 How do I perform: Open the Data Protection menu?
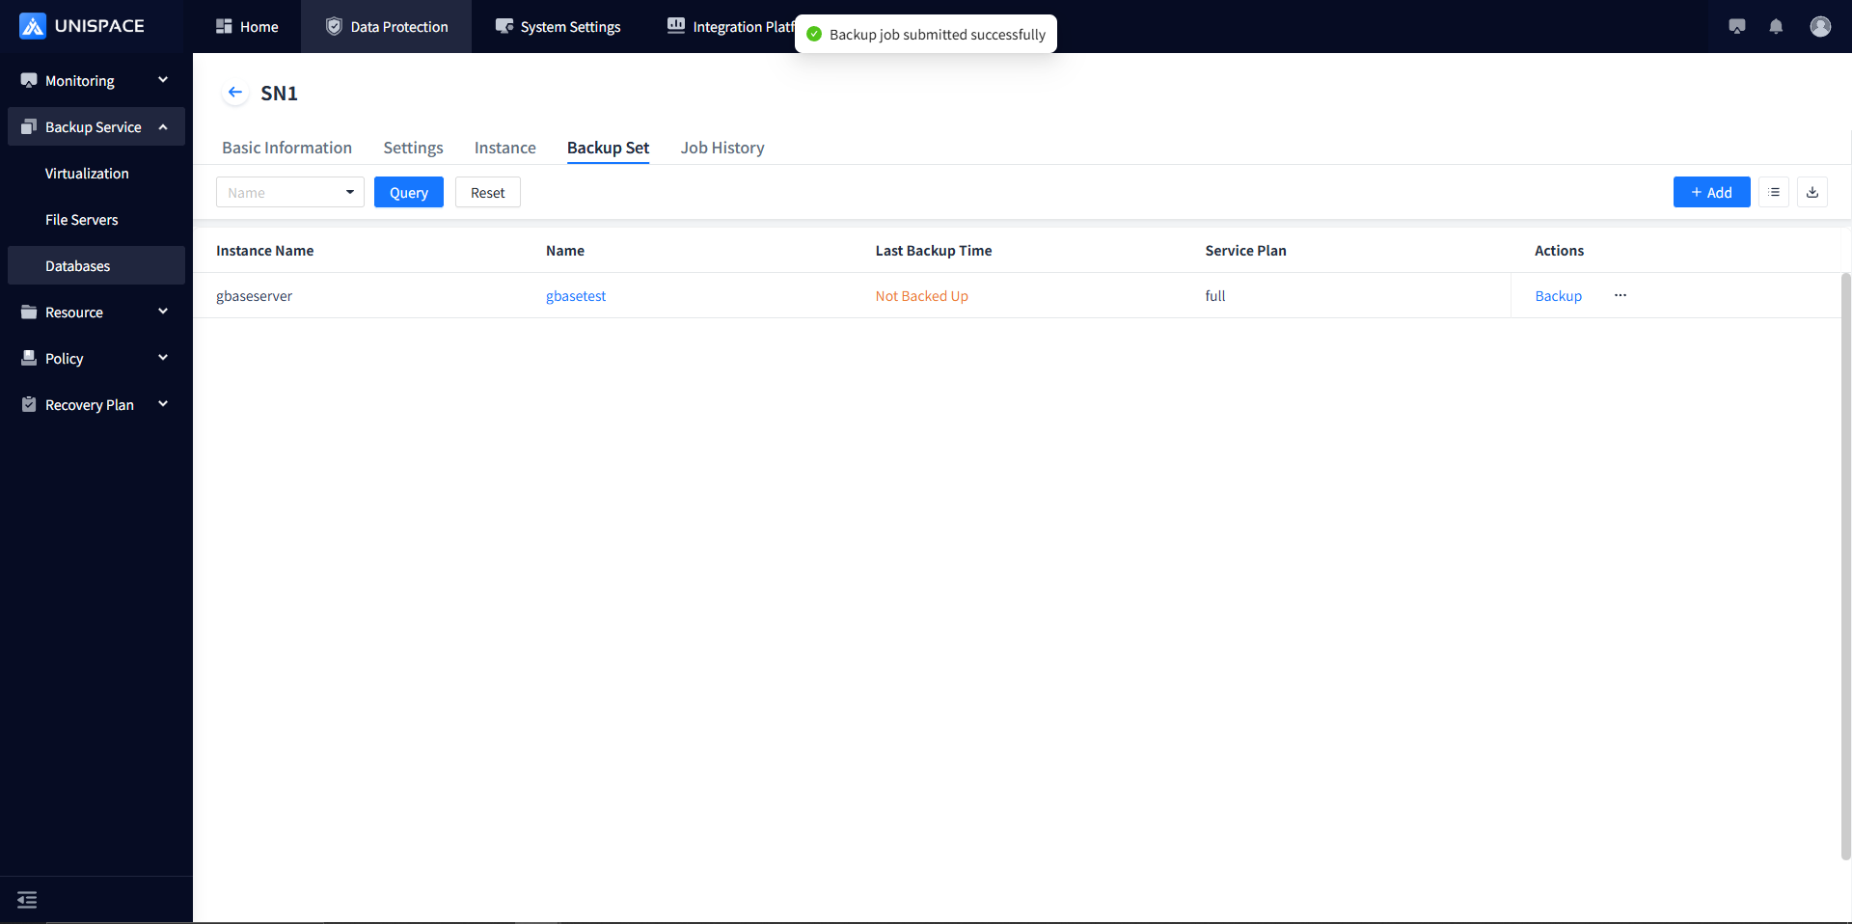387,26
